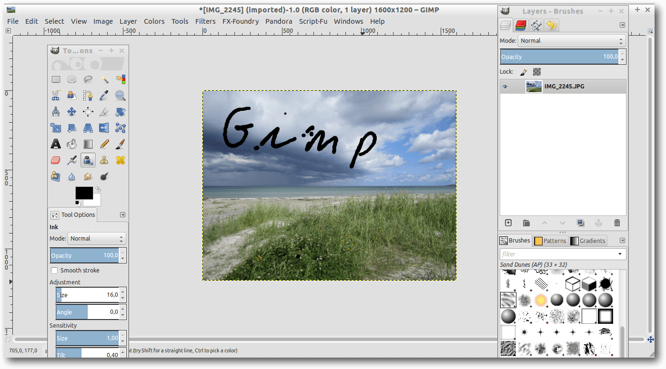Enable the Smooth stroke checkbox

(x=54, y=271)
